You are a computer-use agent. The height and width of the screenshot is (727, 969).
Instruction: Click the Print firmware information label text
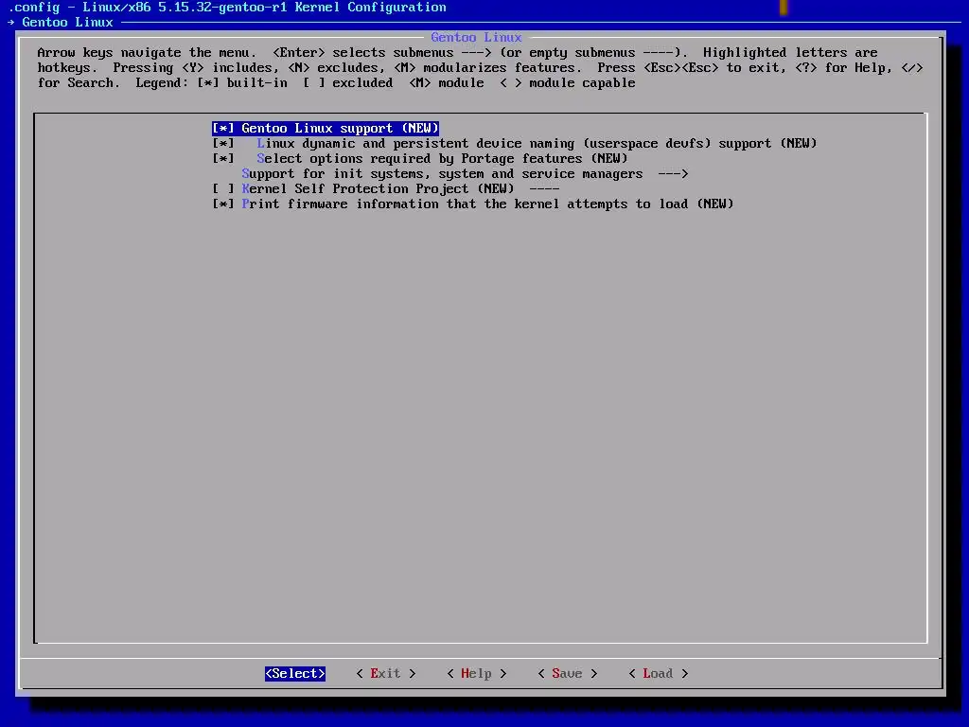coord(487,204)
